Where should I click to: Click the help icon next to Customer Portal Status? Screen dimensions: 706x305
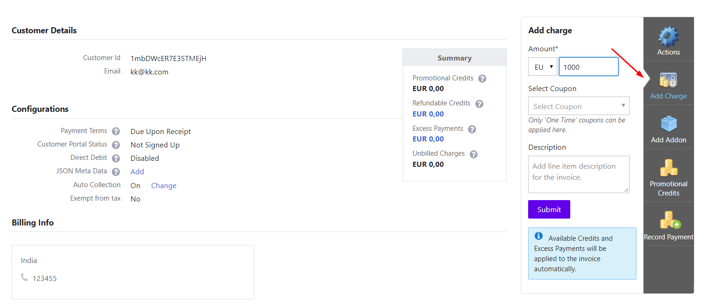tap(115, 144)
